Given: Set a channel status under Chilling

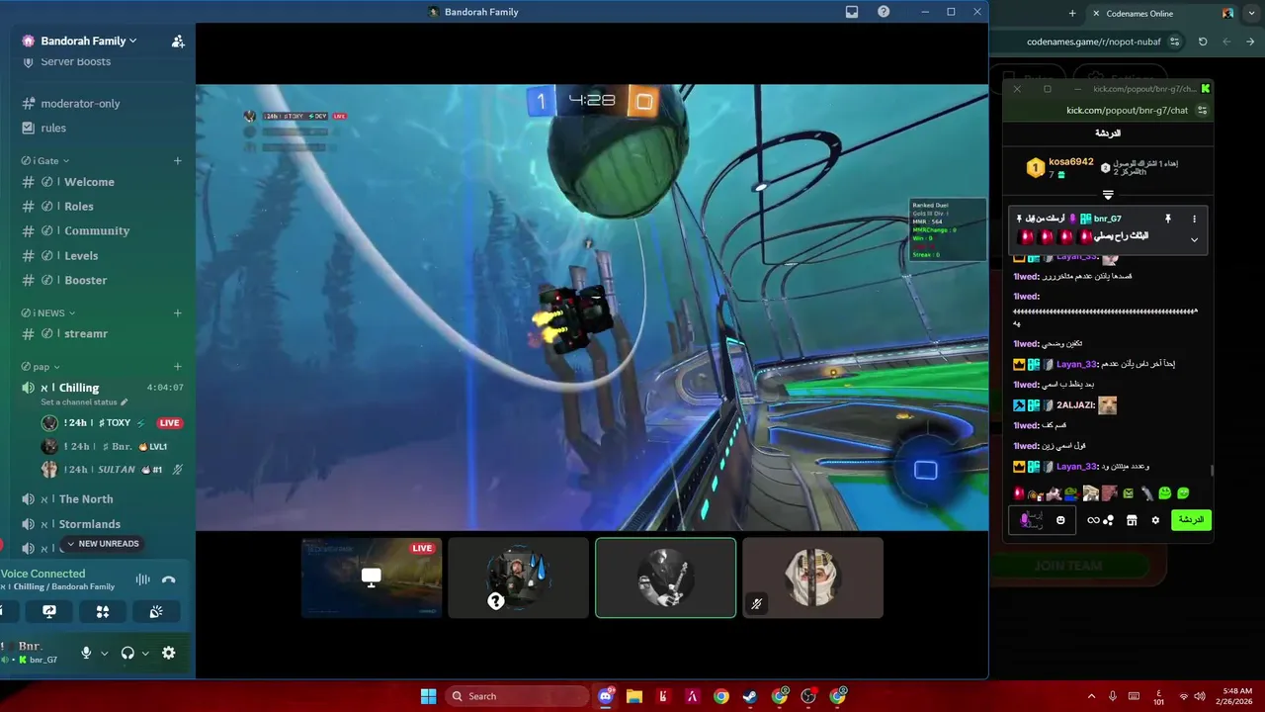Looking at the screenshot, I should point(84,402).
